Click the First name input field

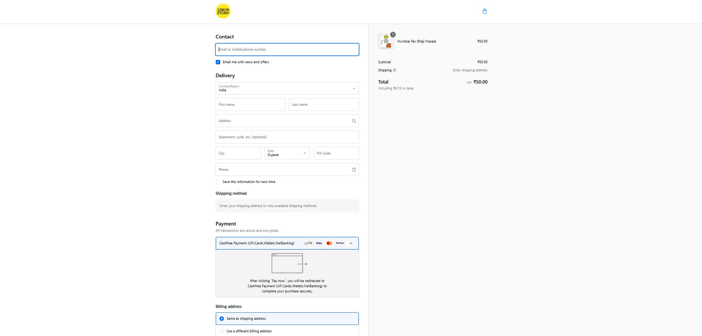[250, 105]
